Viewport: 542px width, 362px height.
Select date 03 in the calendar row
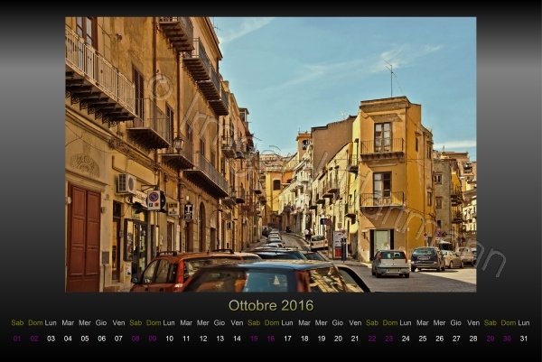coord(51,339)
